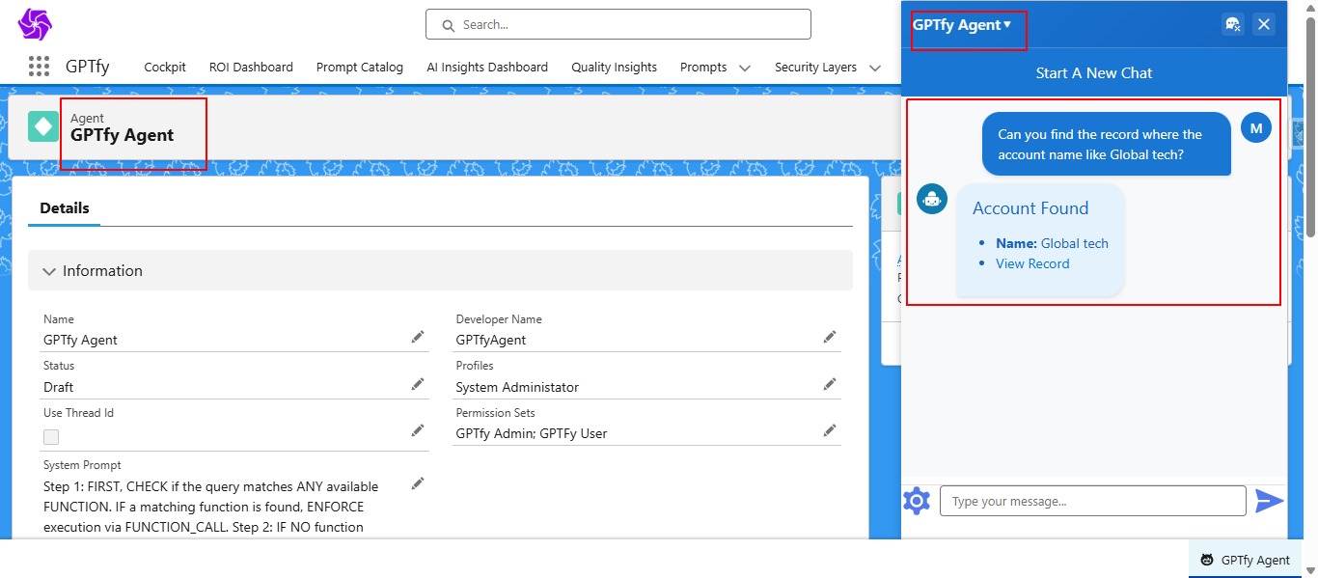Image resolution: width=1318 pixels, height=578 pixels.
Task: Open the Security Layers dropdown chevron
Action: pyautogui.click(x=874, y=68)
